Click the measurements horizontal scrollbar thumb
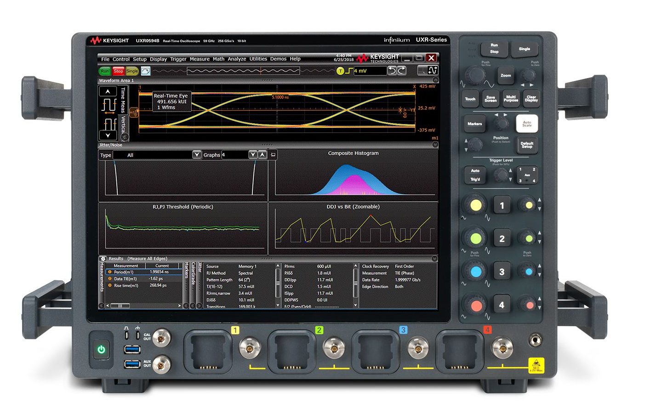The image size is (645, 415). point(120,306)
